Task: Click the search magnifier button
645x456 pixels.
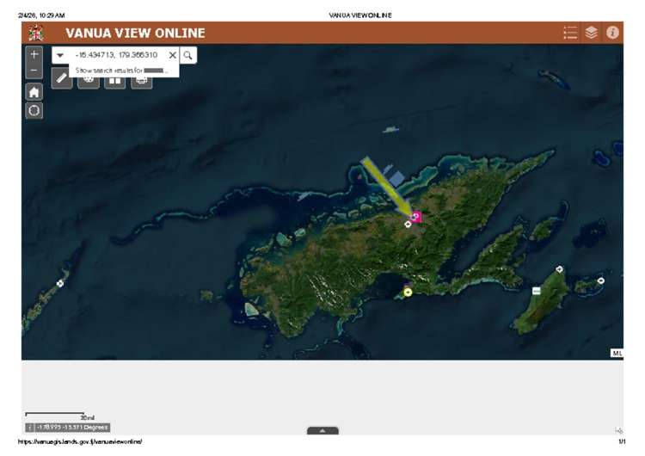Action: click(x=188, y=55)
